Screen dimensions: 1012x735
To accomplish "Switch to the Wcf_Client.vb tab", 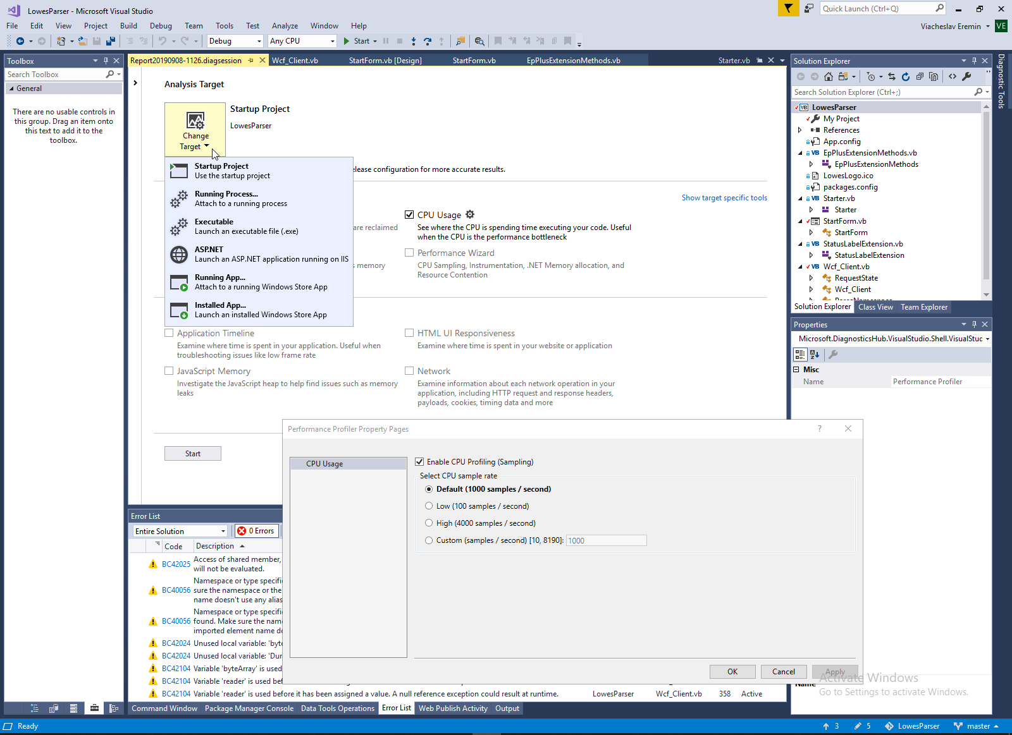I will 295,61.
